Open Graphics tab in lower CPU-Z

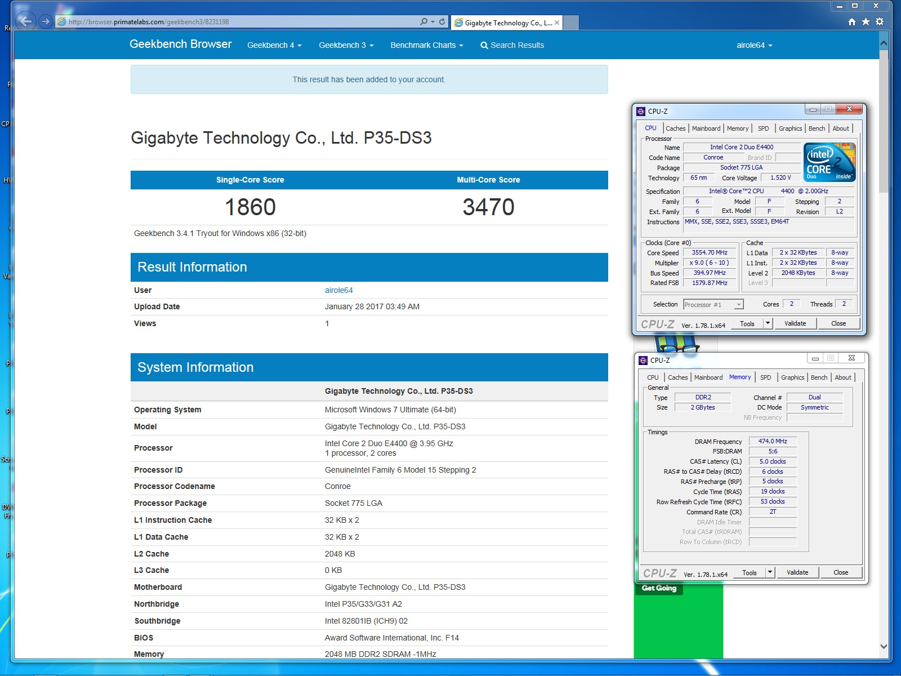[792, 377]
